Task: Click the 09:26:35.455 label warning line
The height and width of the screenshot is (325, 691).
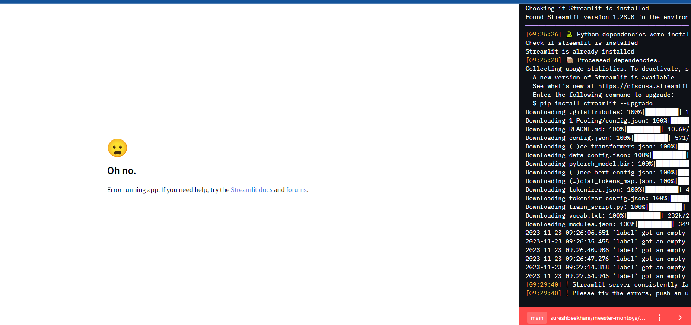Action: pos(605,241)
